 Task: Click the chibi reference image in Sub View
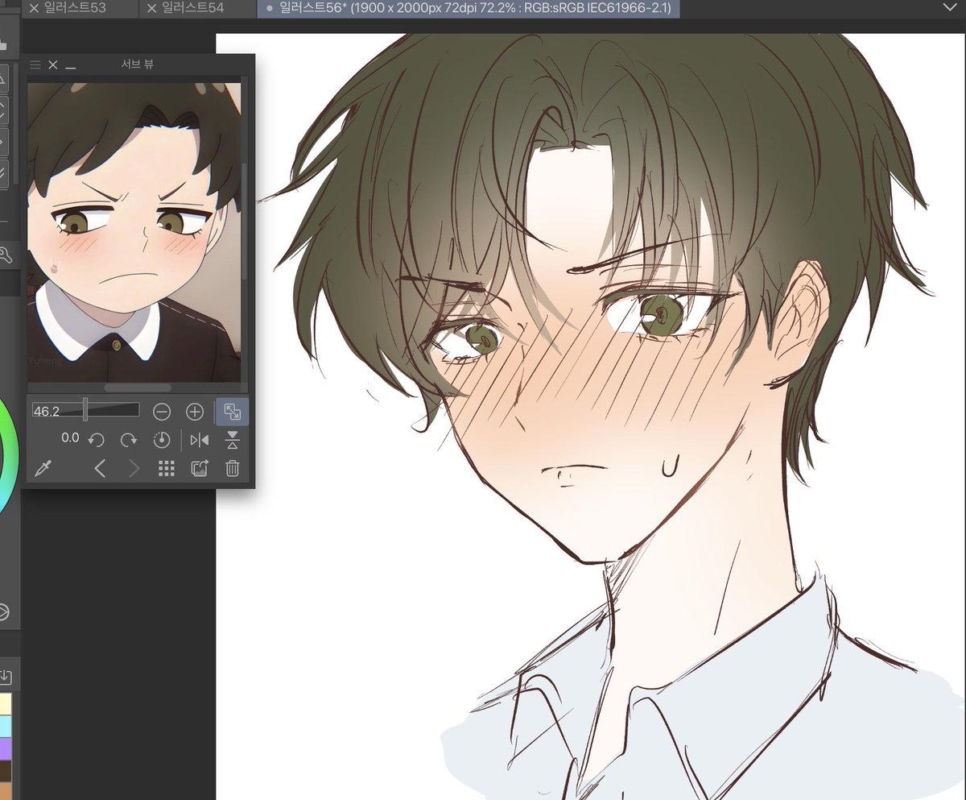[x=134, y=232]
